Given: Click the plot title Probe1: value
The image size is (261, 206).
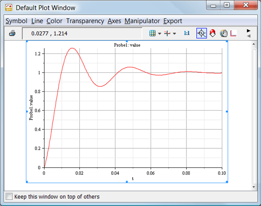Looking at the screenshot, I should tap(127, 45).
